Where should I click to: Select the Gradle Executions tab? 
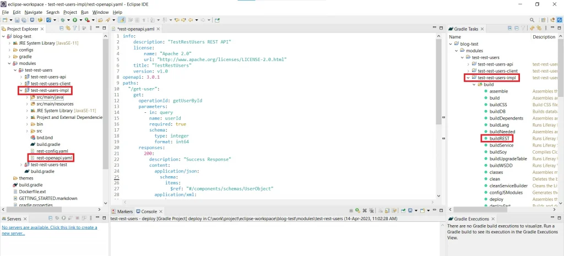coord(471,219)
